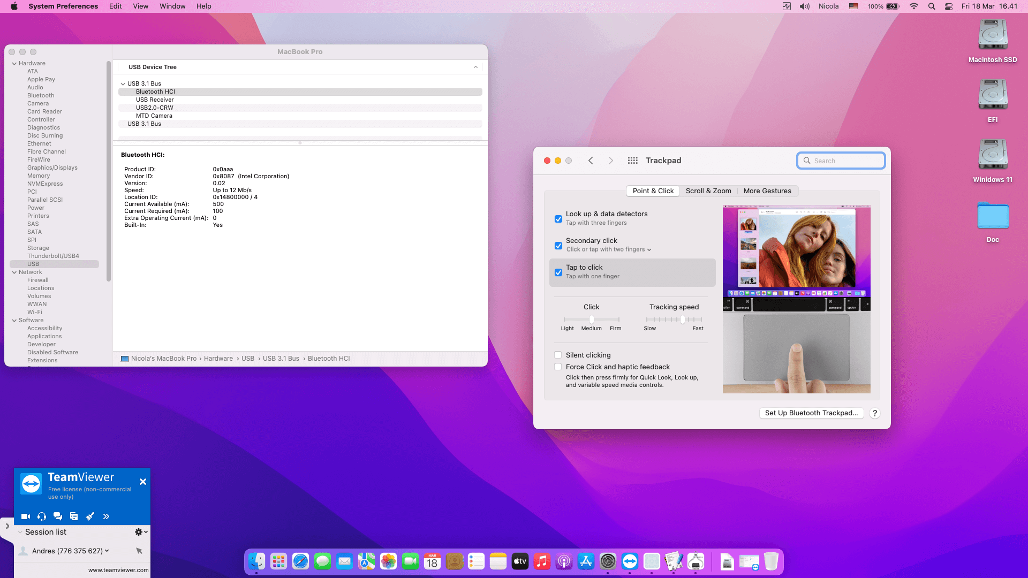Open Control Center in menu bar
1028x578 pixels.
pyautogui.click(x=949, y=6)
